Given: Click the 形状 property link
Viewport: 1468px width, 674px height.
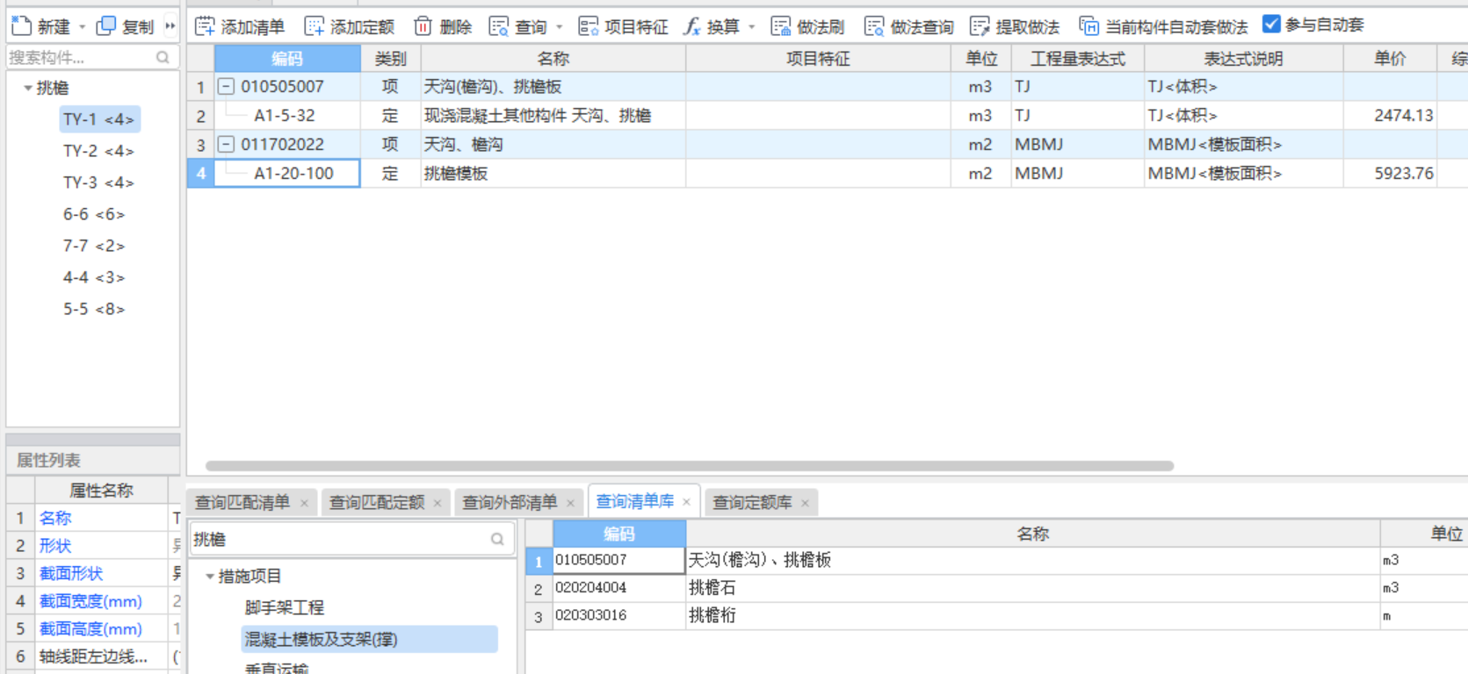Looking at the screenshot, I should click(55, 546).
